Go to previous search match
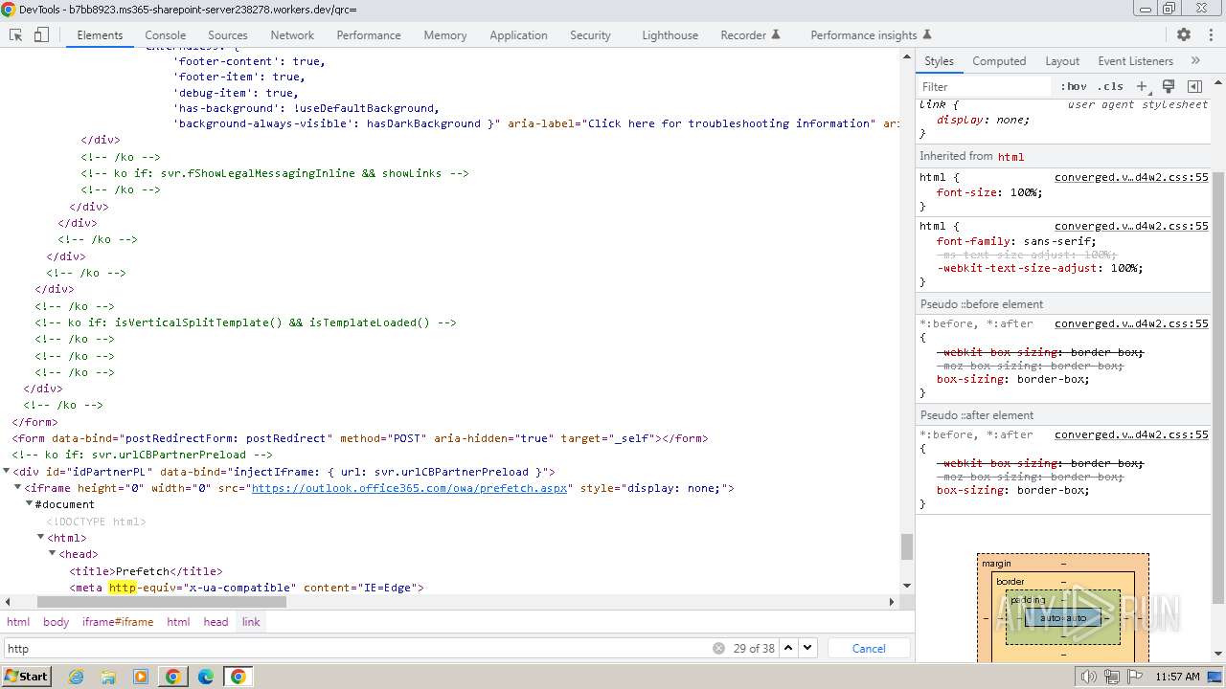Viewport: 1226px width, 689px height. click(788, 648)
